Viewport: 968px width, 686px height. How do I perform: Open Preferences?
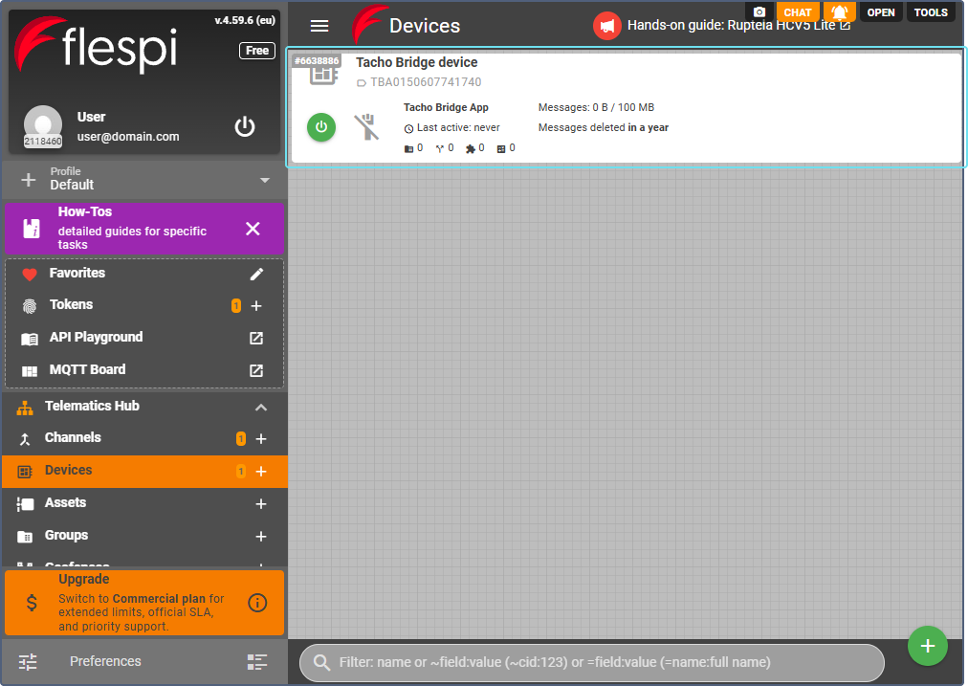tap(105, 661)
